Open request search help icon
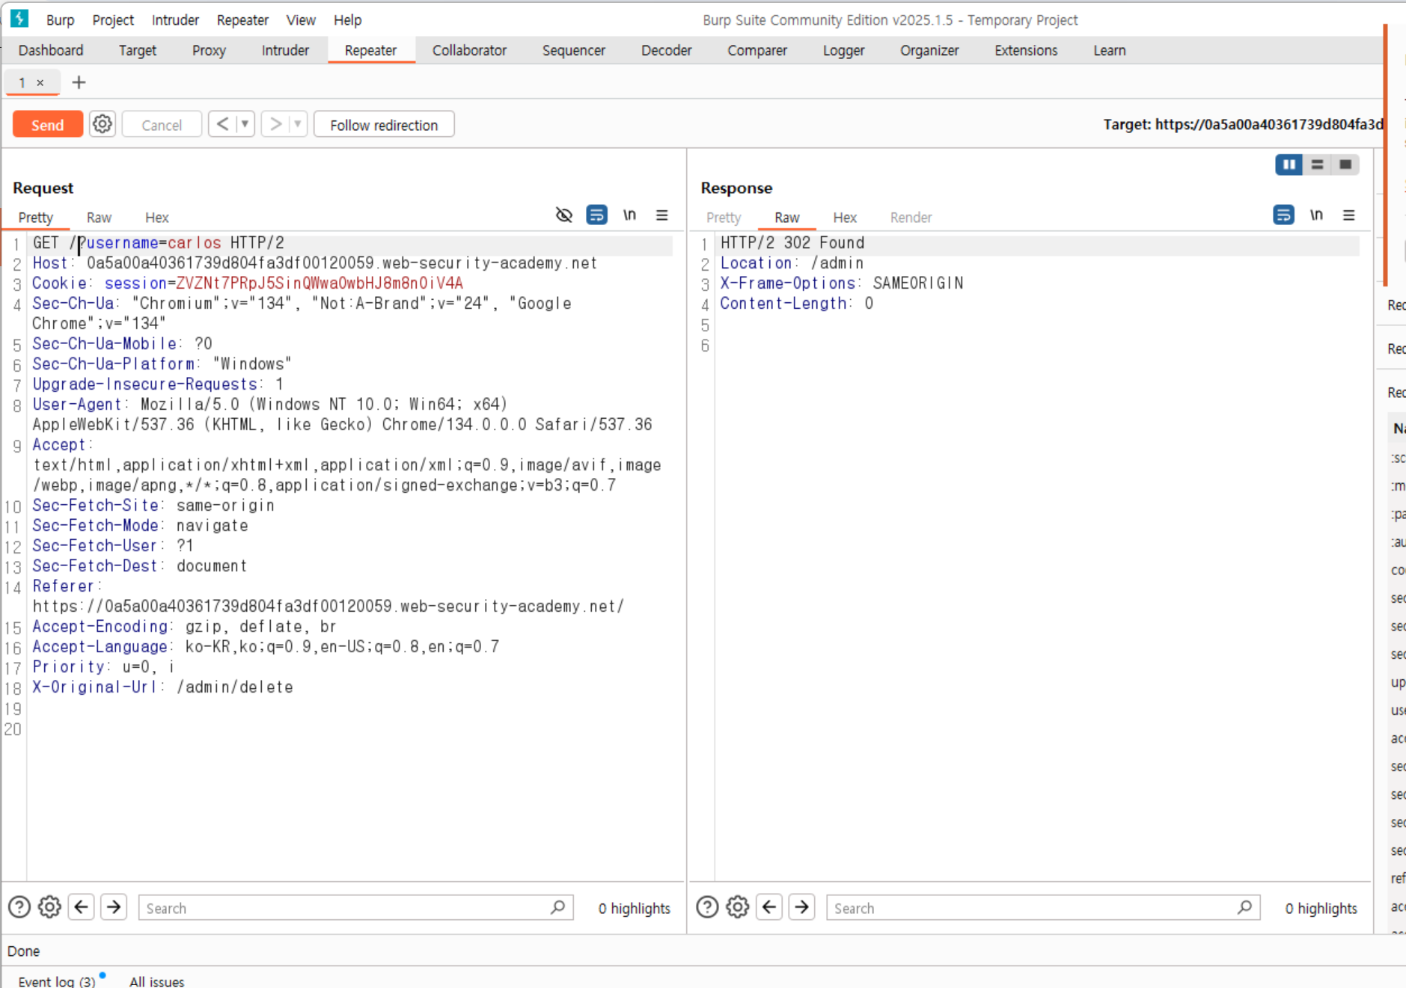Image resolution: width=1406 pixels, height=988 pixels. (19, 907)
